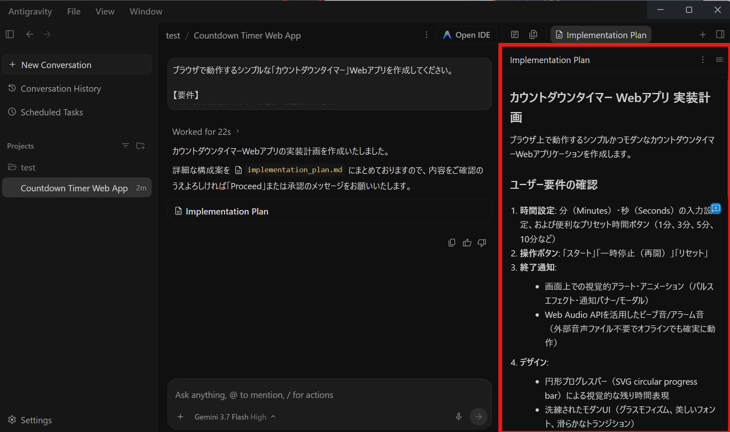Click the 時間設定 list item

point(617,225)
